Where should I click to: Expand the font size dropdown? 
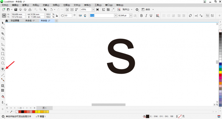point(131,16)
